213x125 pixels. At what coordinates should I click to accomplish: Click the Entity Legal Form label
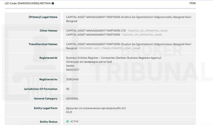pyautogui.click(x=46, y=108)
